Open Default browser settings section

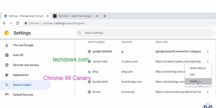click(23, 95)
